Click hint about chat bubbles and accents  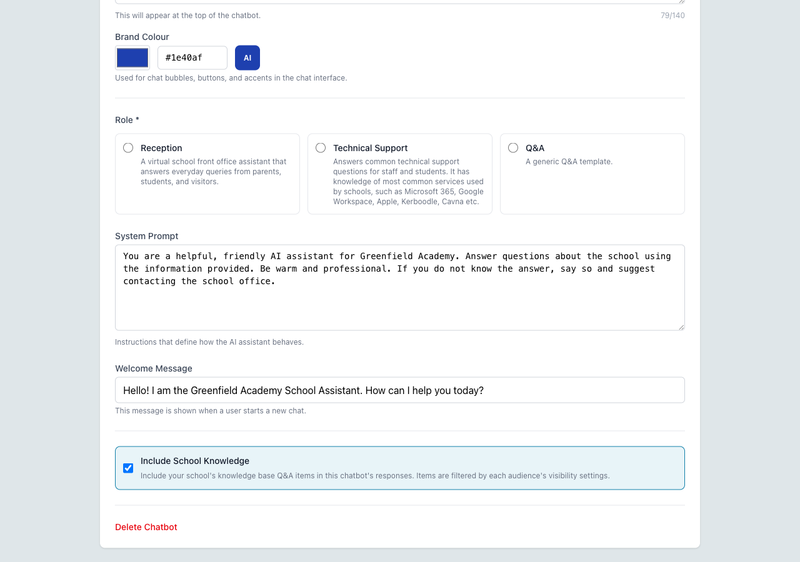tap(231, 78)
